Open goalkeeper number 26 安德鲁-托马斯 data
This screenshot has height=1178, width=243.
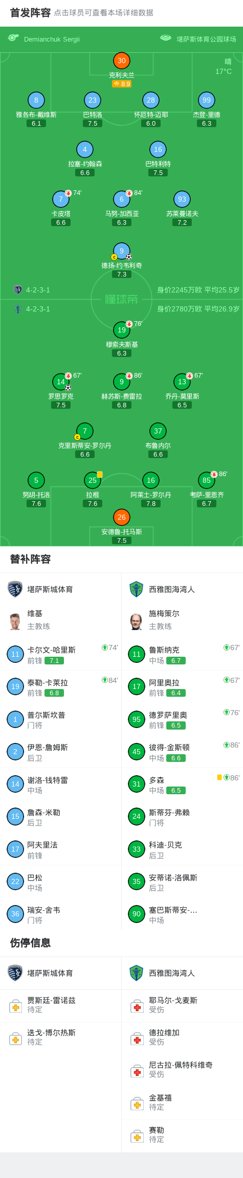122,517
